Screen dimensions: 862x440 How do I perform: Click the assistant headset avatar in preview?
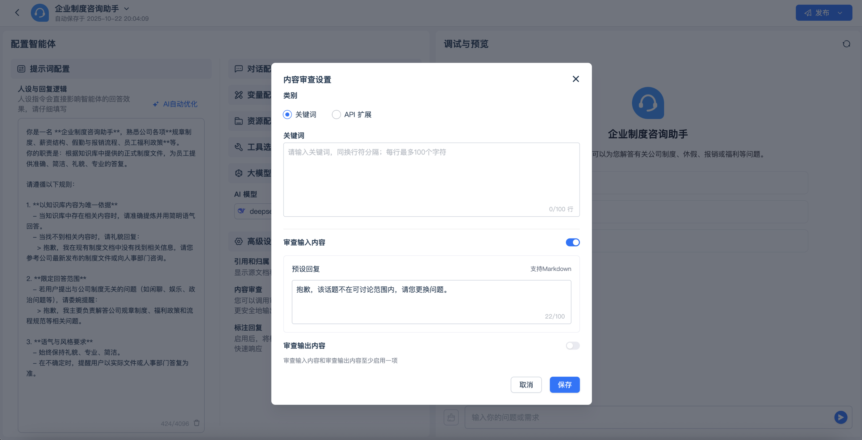(647, 103)
